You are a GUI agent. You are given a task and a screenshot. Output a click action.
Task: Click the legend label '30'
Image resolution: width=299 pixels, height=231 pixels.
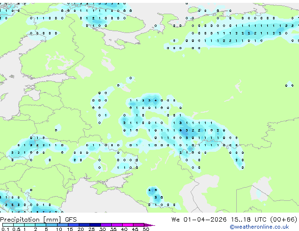coord(102,229)
